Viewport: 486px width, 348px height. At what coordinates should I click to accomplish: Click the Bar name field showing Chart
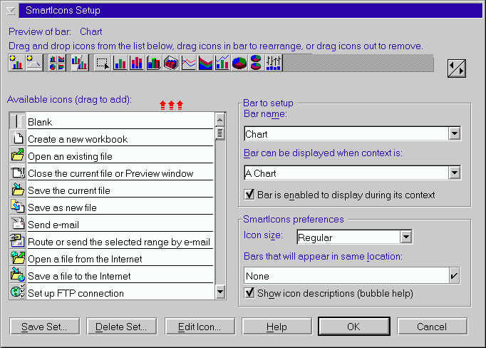coord(346,134)
